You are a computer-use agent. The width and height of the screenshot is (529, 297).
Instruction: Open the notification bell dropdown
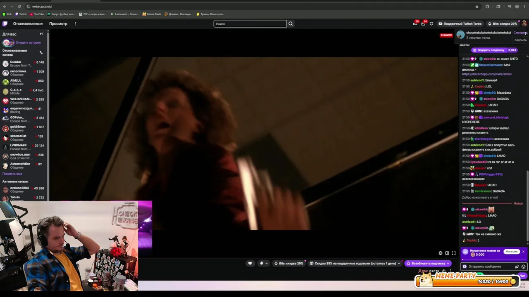point(263,263)
